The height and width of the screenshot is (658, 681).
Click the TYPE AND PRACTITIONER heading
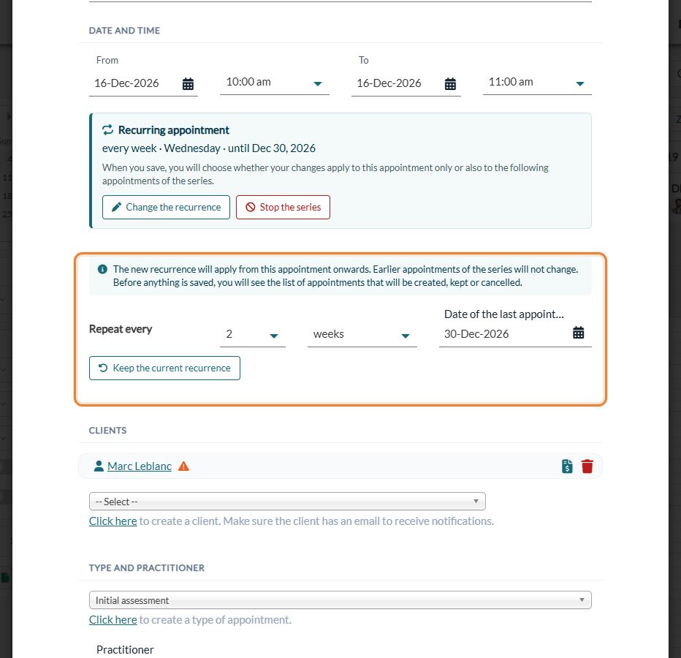point(146,567)
